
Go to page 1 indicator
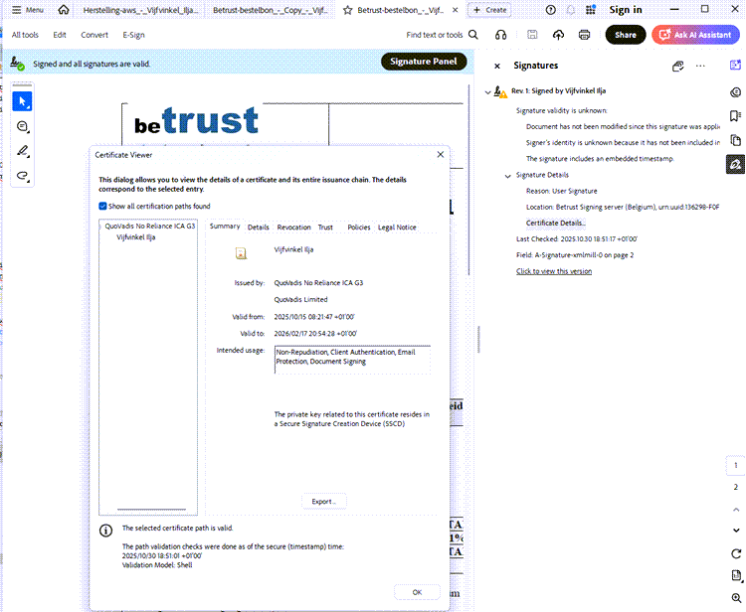(x=735, y=465)
